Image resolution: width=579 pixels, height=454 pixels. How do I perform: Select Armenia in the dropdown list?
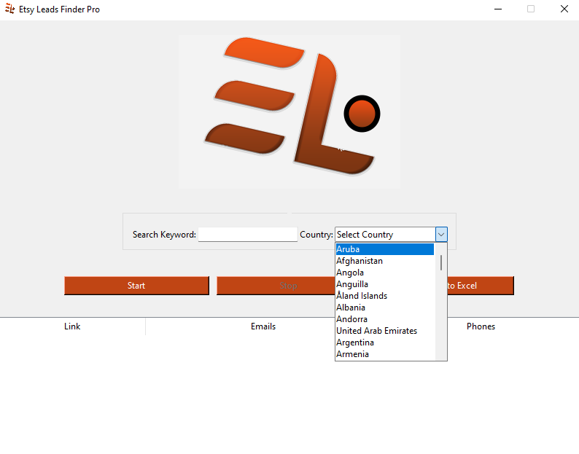(385, 354)
